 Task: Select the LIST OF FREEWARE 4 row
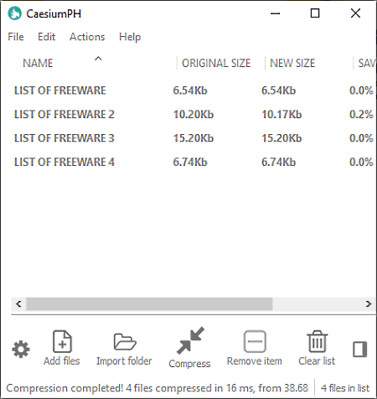(194, 162)
